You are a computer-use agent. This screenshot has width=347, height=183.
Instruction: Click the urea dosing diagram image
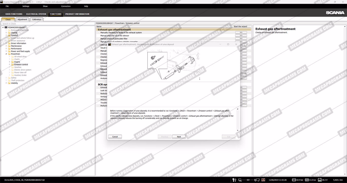coord(174,65)
